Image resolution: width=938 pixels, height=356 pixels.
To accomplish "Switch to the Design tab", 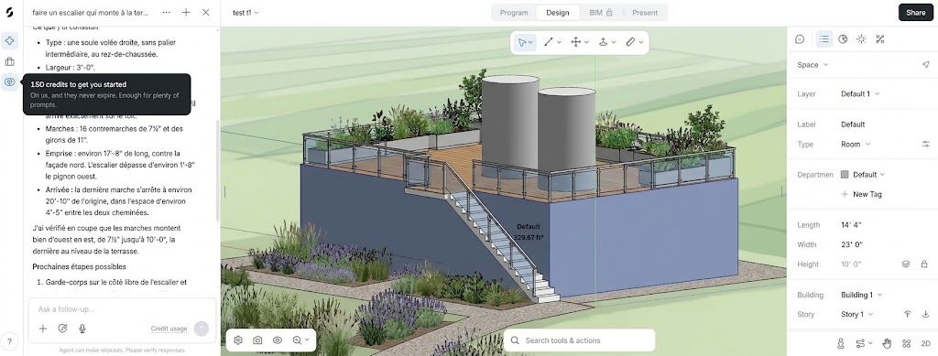I will (558, 13).
